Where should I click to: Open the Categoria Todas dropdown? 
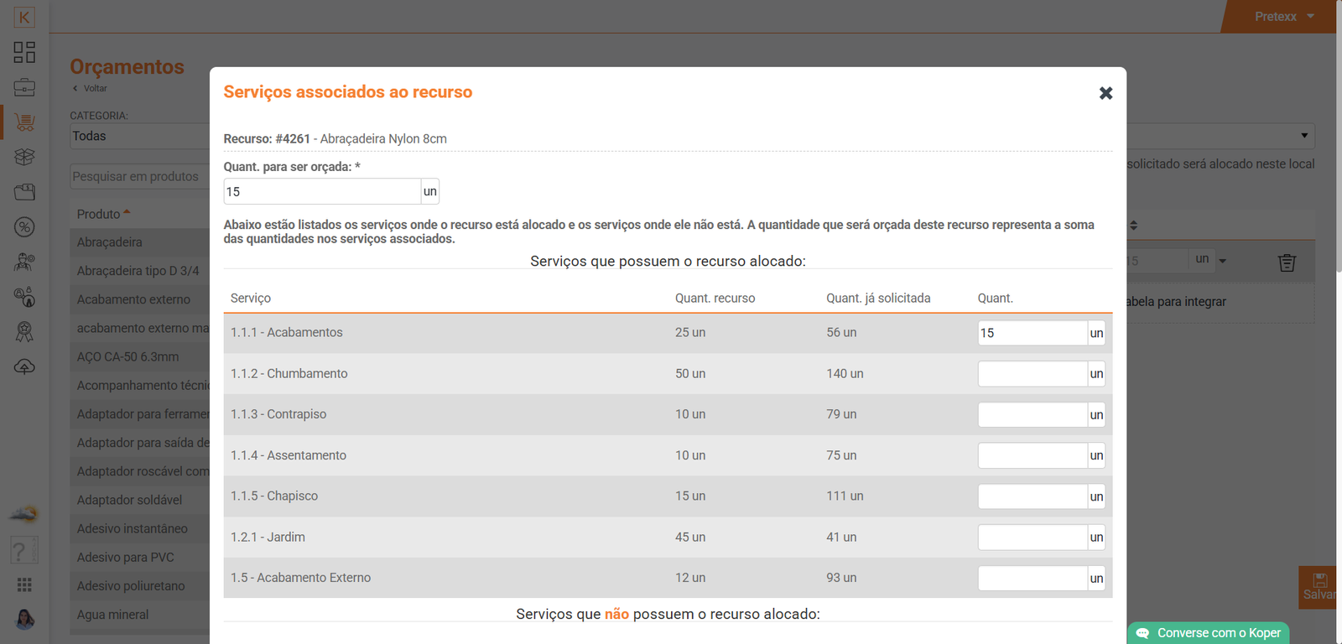(139, 136)
